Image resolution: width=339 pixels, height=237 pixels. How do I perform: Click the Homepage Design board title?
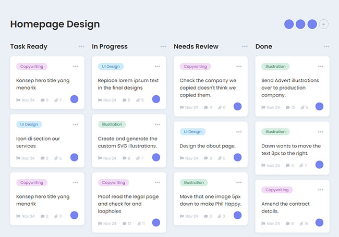tap(55, 24)
